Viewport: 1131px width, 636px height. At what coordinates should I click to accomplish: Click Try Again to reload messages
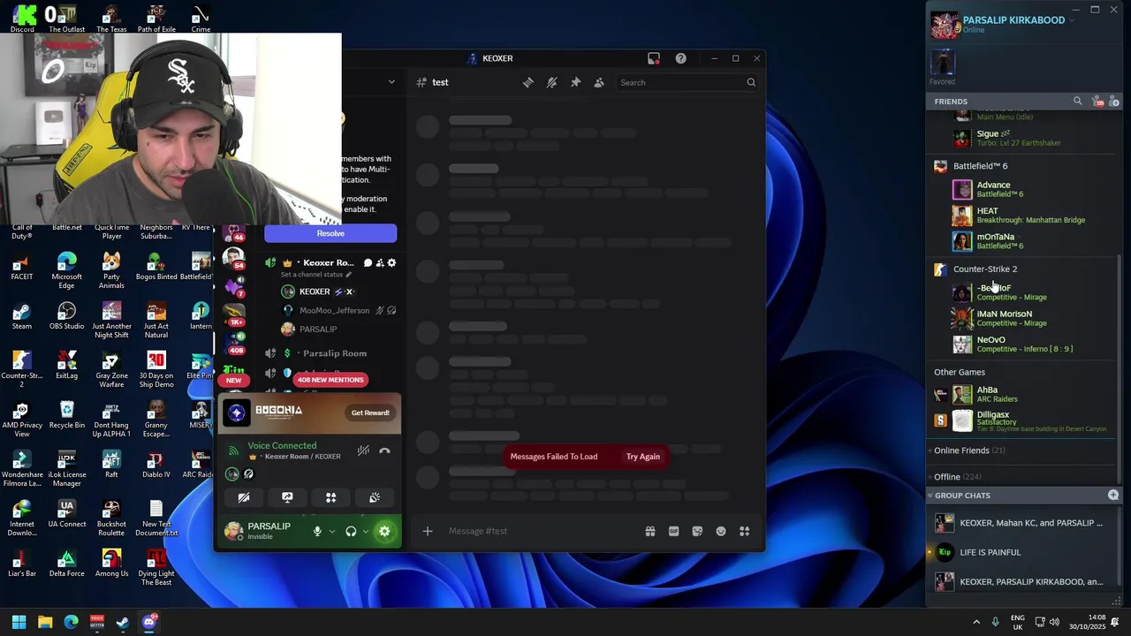click(643, 457)
